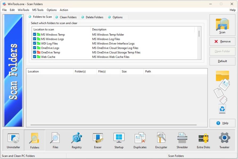Click 'Scan and Clean PC Folders' status text
Screen dimensions: 238x159
pyautogui.click(x=18, y=156)
